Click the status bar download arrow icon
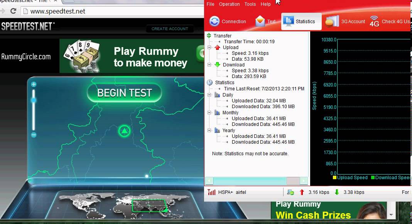This screenshot has width=412, height=224. click(x=337, y=192)
